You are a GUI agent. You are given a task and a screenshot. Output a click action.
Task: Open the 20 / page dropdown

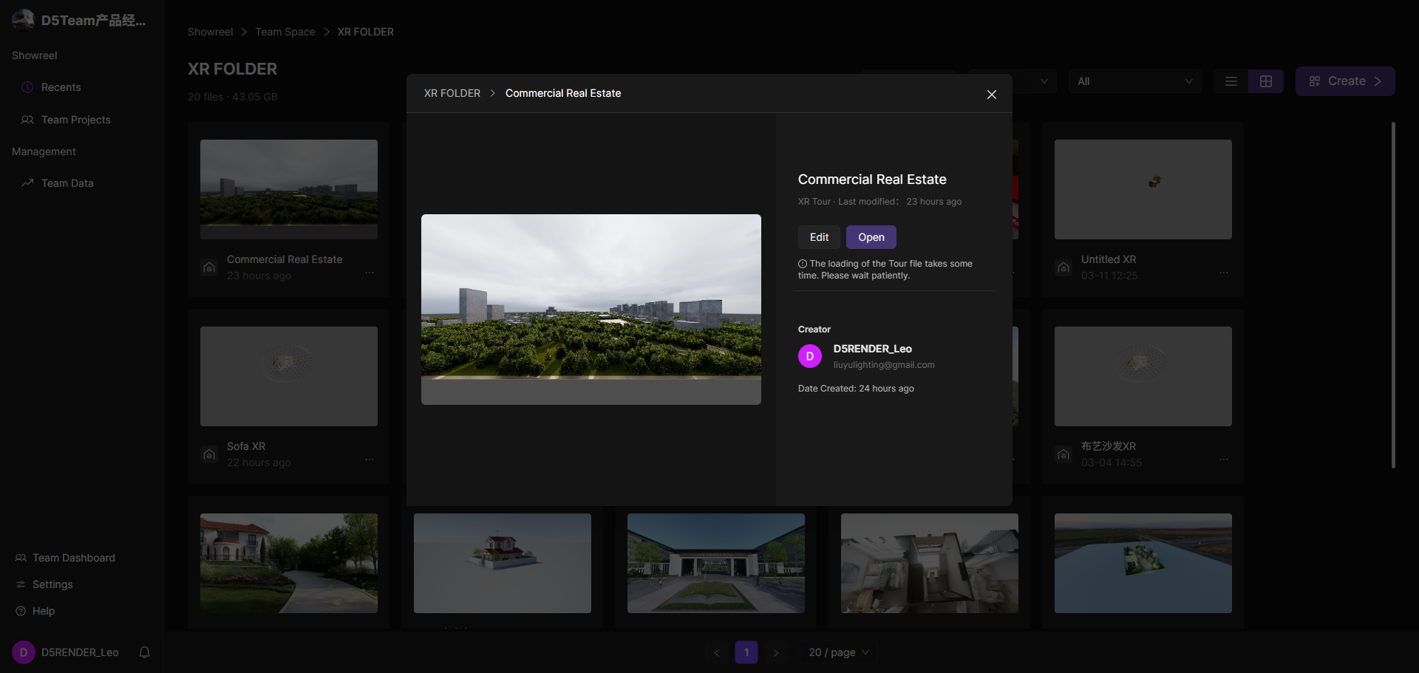(838, 652)
